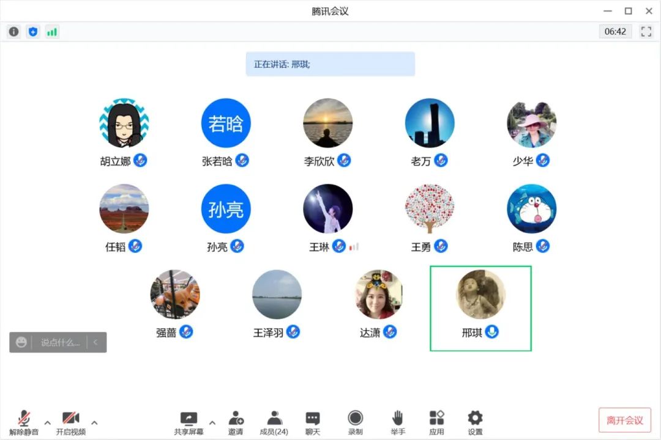The image size is (661, 440).
Task: Click the 正在讲话: 邢琪 speaker banner
Action: click(x=330, y=64)
